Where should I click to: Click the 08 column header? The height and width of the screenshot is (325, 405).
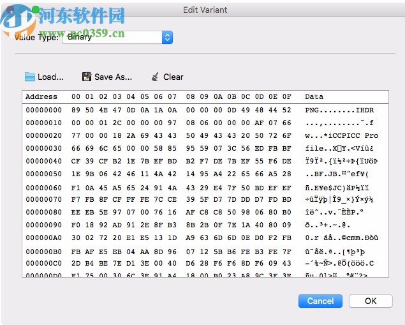tap(190, 96)
